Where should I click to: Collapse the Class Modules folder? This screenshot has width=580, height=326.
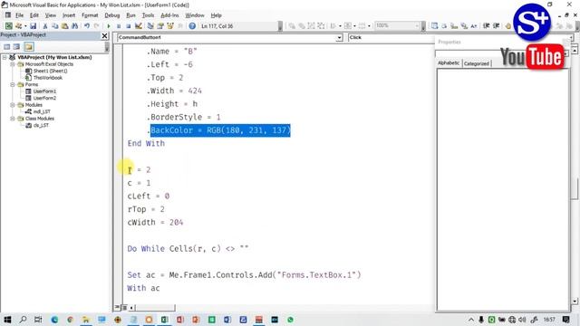coord(12,119)
